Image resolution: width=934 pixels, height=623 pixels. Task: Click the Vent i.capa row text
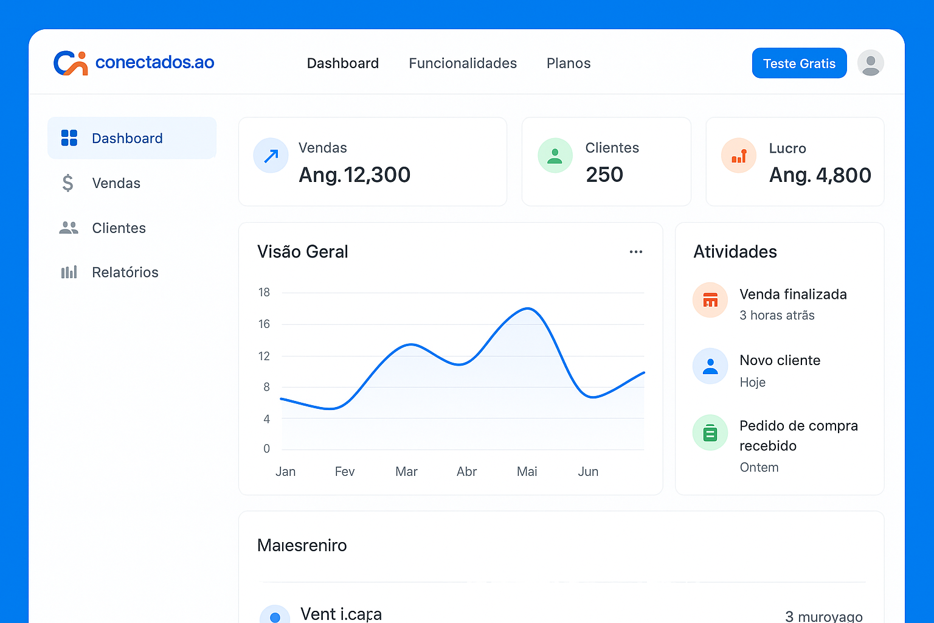[341, 614]
